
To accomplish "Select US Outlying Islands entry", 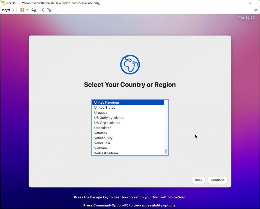I will click(x=109, y=118).
